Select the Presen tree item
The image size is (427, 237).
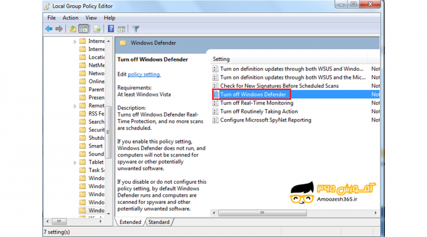[x=97, y=97]
